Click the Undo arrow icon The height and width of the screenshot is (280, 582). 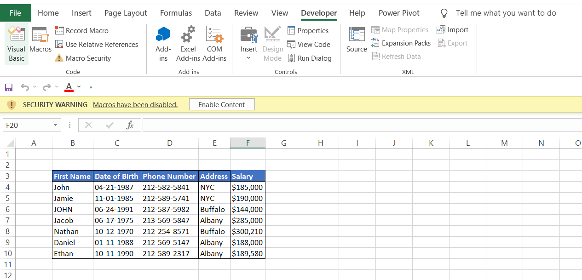(25, 87)
